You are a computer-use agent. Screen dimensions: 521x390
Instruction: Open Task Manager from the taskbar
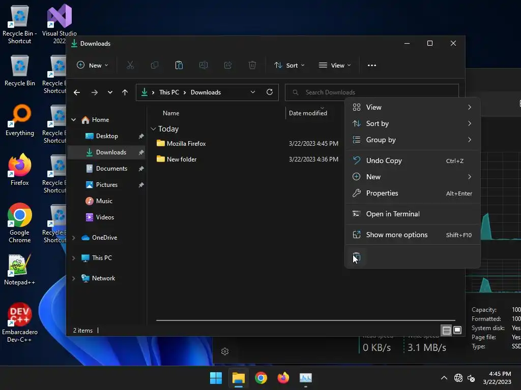(306, 378)
